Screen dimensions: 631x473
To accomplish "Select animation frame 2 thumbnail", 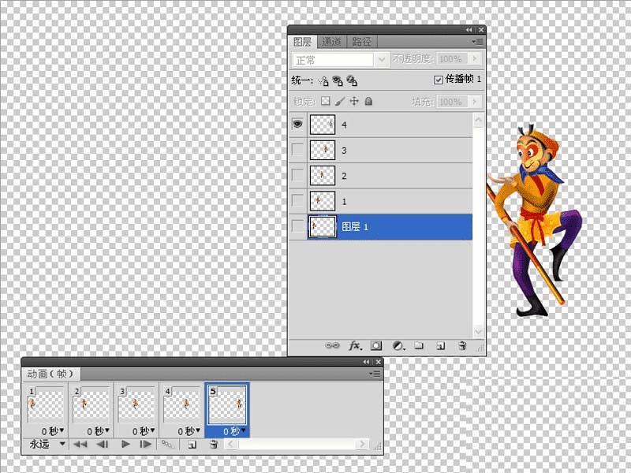I will pos(91,404).
